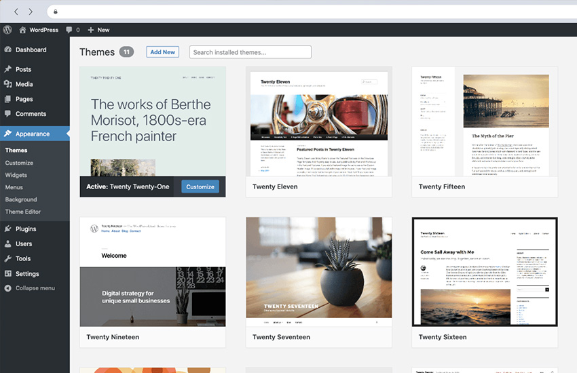This screenshot has height=373, width=577.
Task: Select the Twenty Seventeen theme thumbnail
Action: [x=319, y=271]
